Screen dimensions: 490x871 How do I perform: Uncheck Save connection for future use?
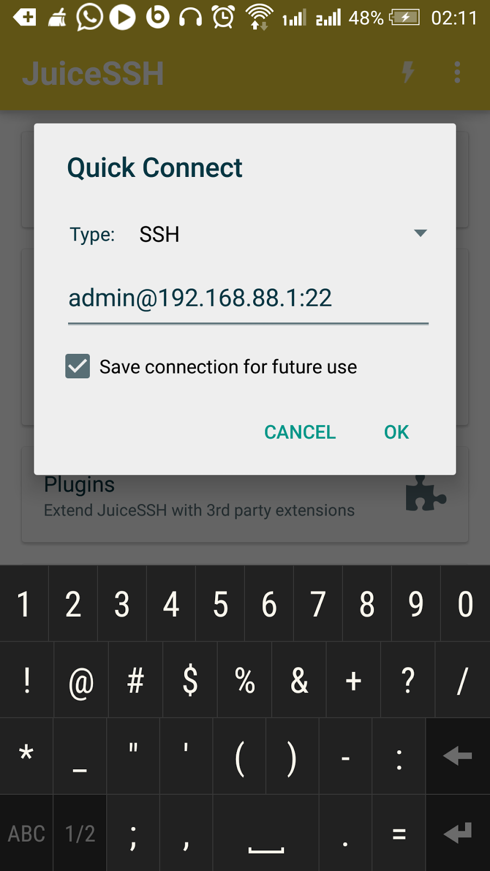[x=78, y=366]
